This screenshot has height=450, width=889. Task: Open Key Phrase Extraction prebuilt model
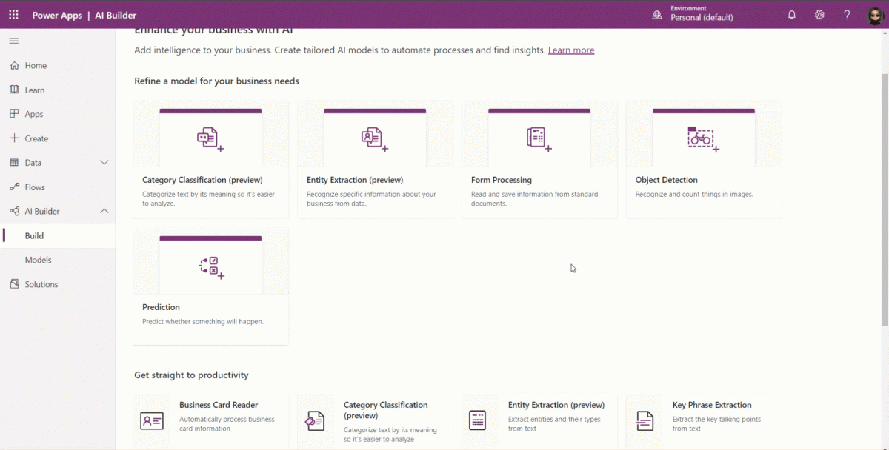pos(712,405)
